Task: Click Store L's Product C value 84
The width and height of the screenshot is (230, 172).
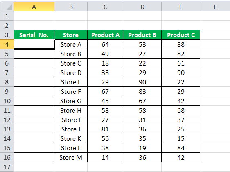Action: (181, 148)
